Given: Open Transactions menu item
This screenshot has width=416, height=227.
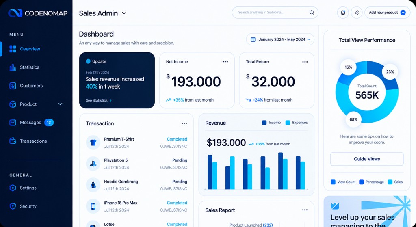Looking at the screenshot, I should click(x=33, y=141).
